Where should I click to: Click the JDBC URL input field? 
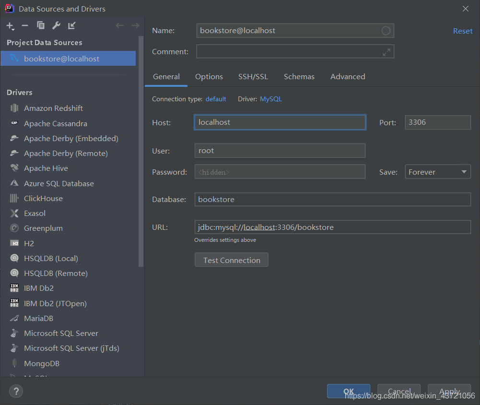[333, 227]
